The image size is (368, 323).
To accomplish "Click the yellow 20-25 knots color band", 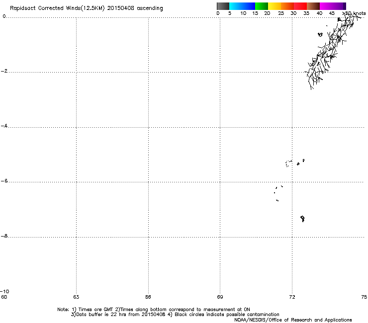I will (274, 6).
